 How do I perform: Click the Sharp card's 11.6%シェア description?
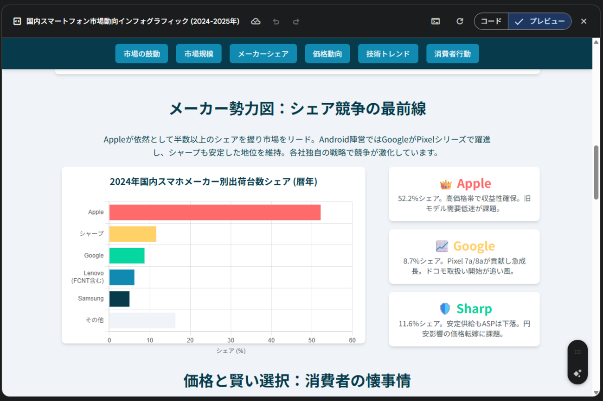[464, 329]
